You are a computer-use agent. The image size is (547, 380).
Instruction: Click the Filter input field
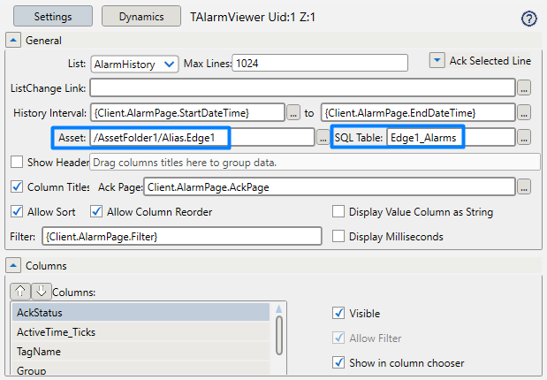pos(181,236)
